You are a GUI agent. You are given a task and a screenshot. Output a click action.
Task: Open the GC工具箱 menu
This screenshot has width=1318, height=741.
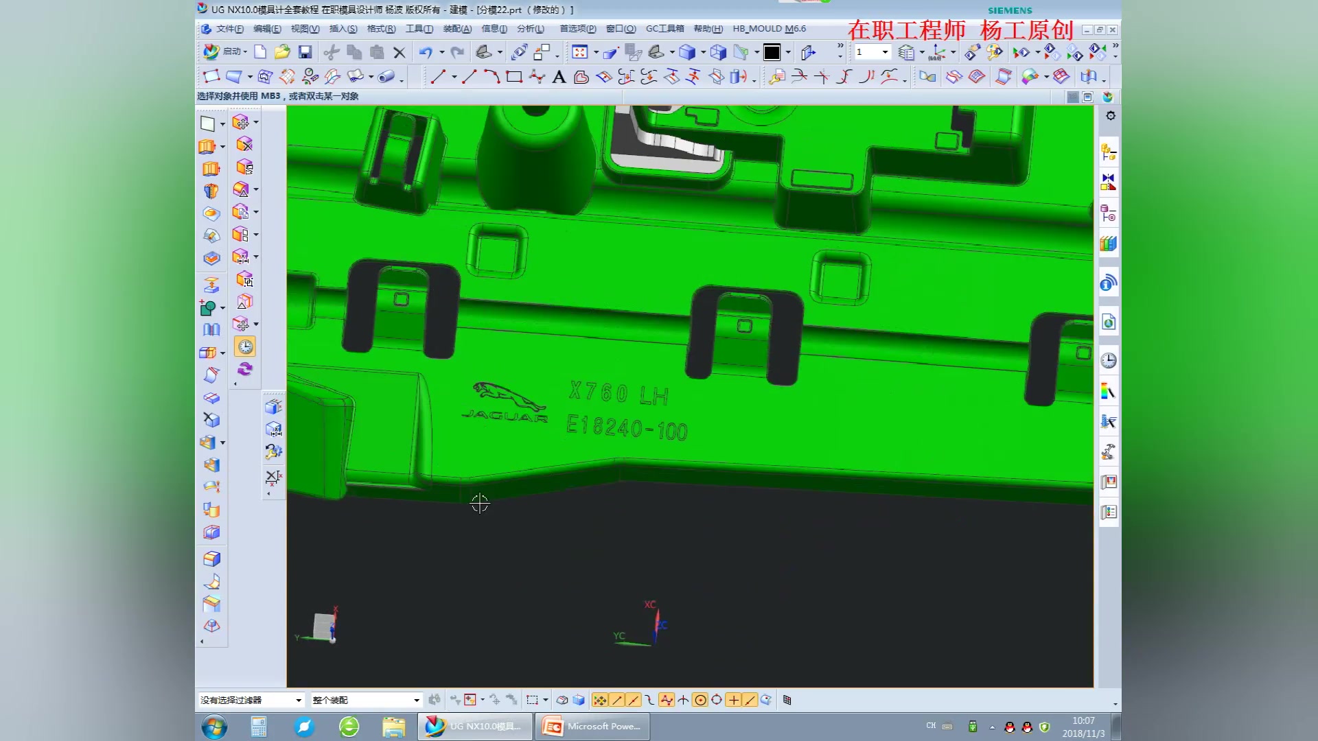(664, 29)
